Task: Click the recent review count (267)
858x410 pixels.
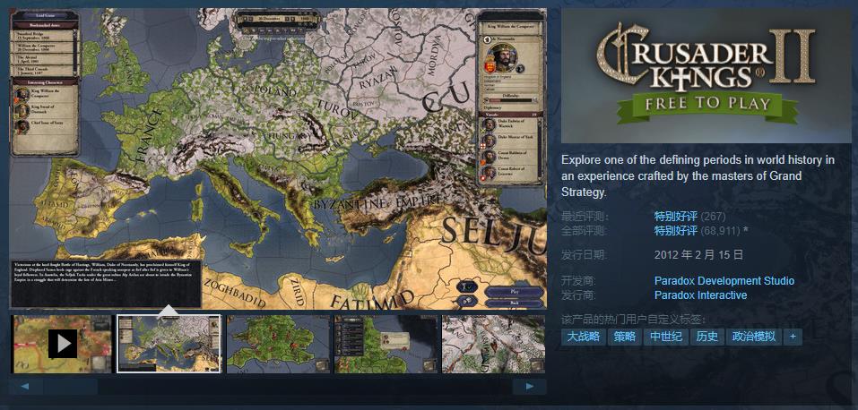Action: [x=713, y=216]
